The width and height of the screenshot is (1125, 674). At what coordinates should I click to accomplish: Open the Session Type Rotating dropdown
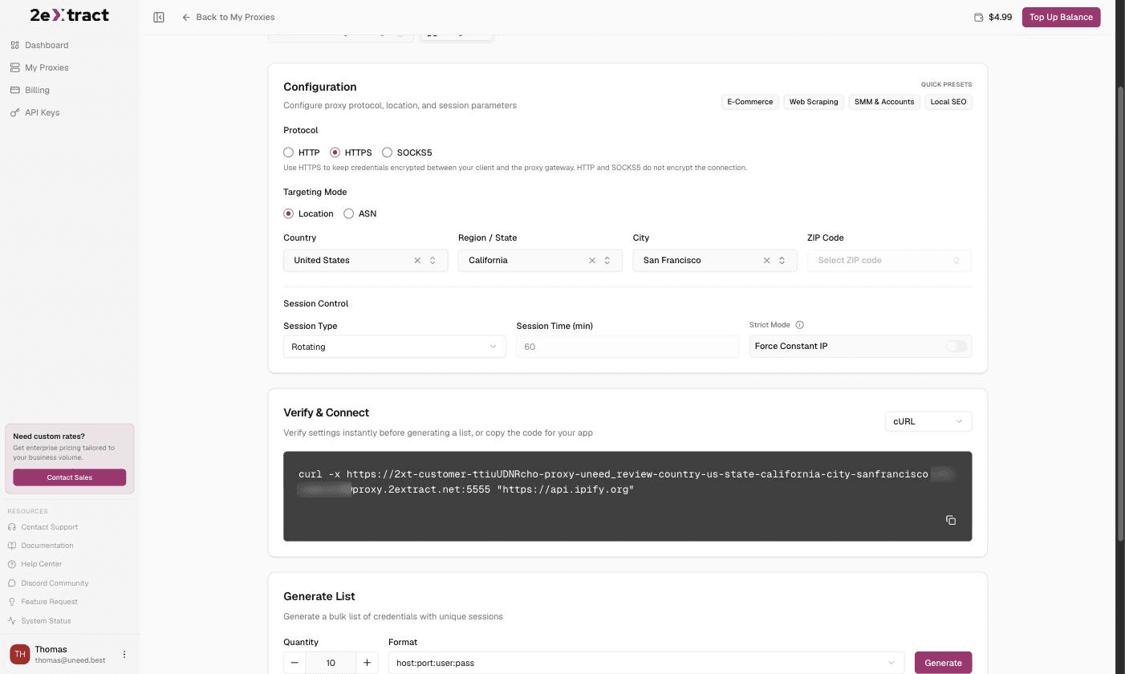(x=394, y=347)
